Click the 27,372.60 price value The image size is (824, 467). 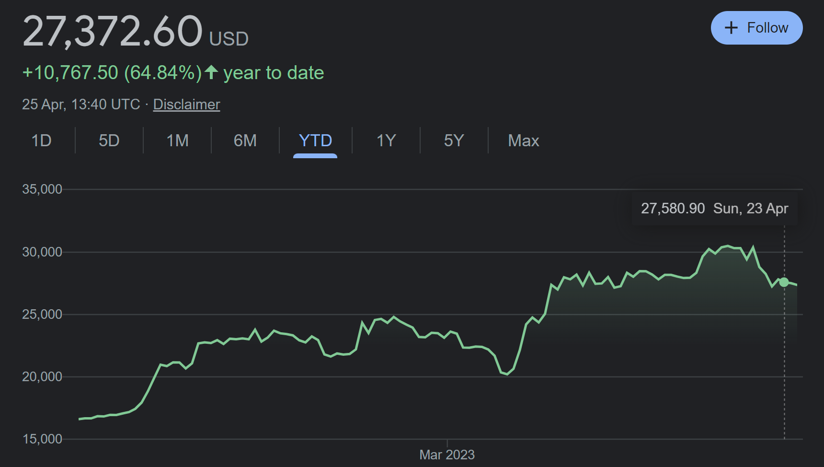coord(113,31)
